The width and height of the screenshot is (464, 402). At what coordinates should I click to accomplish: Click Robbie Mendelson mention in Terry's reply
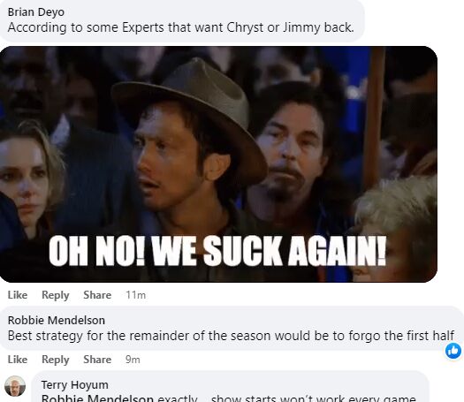tap(97, 398)
